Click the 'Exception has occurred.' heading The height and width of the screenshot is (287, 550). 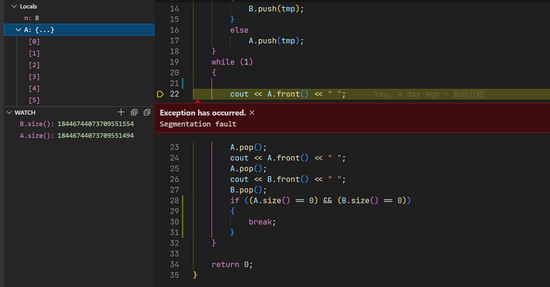click(x=203, y=113)
